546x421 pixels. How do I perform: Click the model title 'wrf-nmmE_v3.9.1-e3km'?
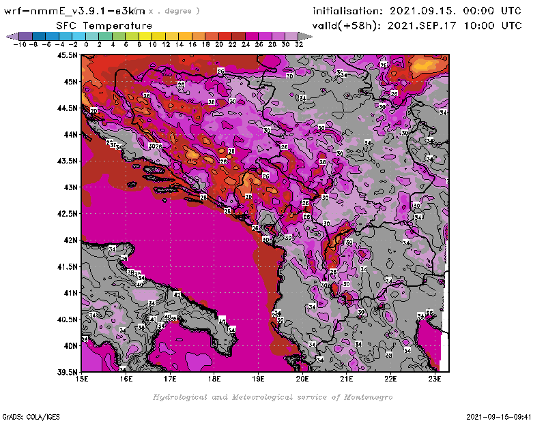point(74,11)
